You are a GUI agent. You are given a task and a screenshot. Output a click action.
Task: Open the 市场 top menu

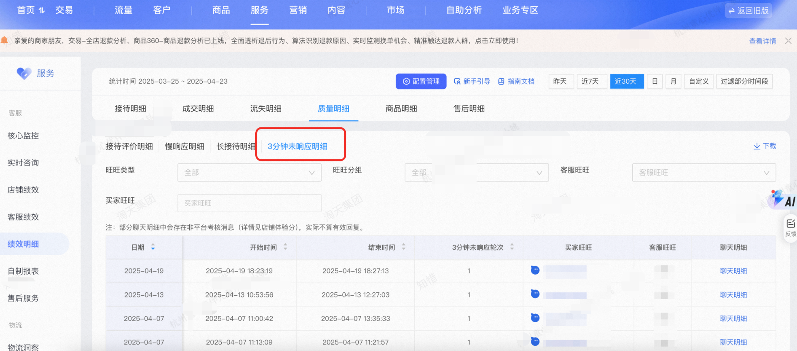click(396, 10)
